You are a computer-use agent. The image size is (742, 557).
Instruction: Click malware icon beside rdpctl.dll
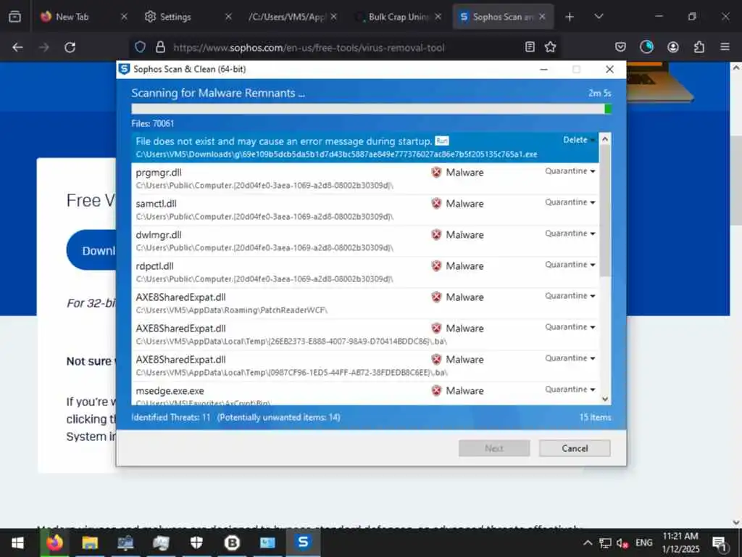tap(436, 265)
